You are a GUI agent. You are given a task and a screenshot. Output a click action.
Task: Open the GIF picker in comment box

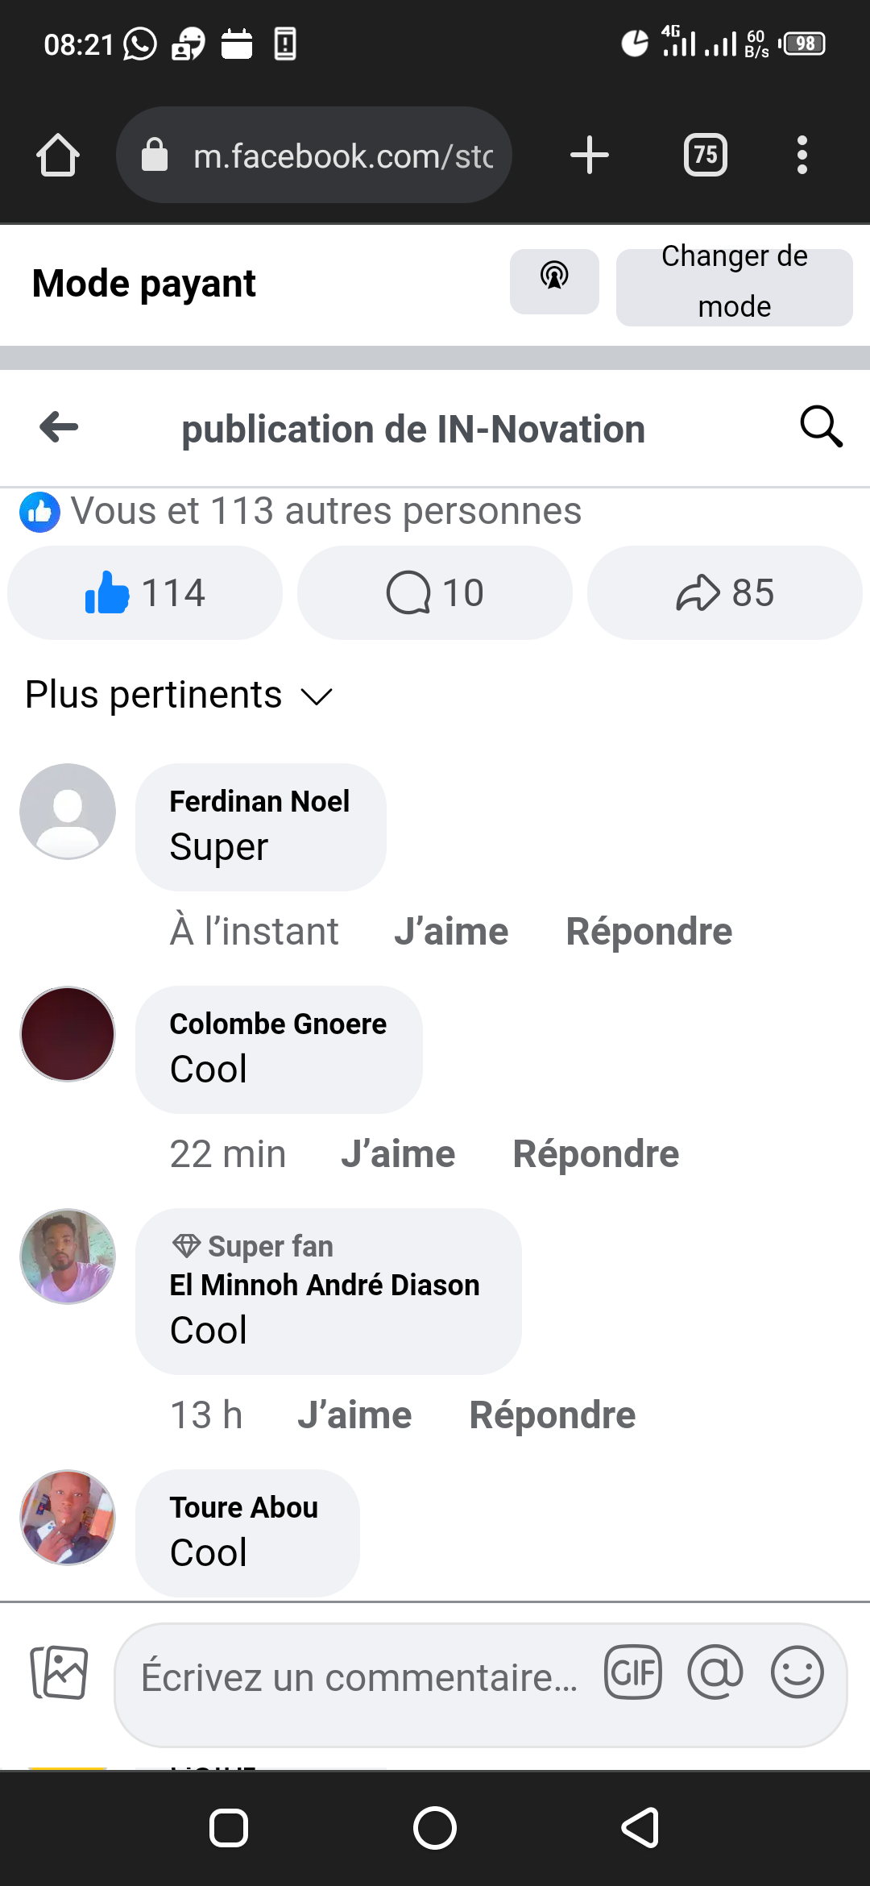pyautogui.click(x=633, y=1672)
